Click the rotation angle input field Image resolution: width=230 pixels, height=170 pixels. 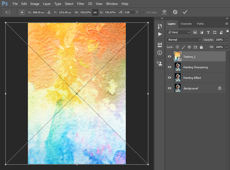coord(129,12)
